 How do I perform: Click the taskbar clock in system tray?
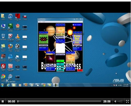pyautogui.click(x=126, y=85)
